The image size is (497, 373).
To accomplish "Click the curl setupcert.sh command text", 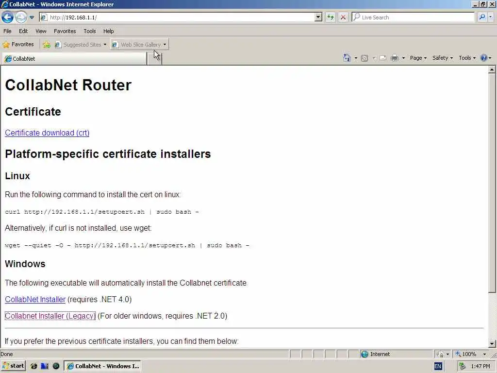I will (x=102, y=212).
